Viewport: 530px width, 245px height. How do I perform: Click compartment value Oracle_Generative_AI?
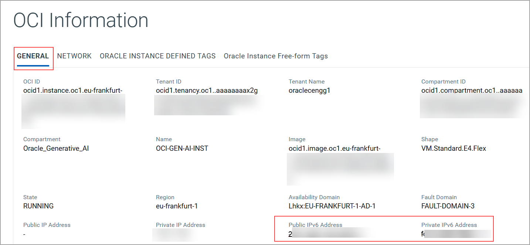(56, 149)
